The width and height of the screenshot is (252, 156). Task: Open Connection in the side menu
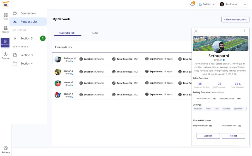(x=28, y=13)
